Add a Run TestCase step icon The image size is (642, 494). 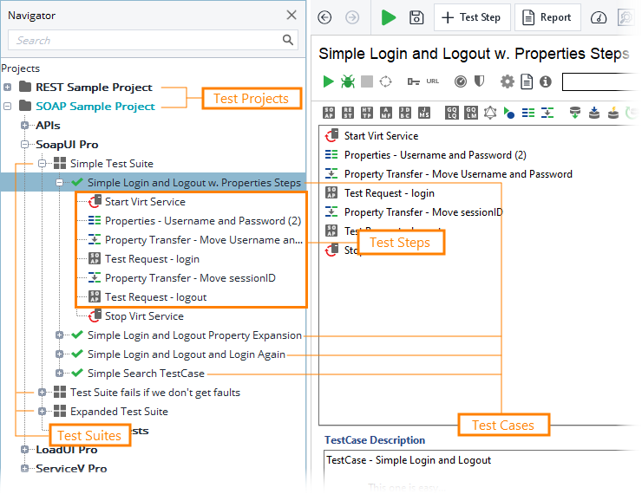[x=509, y=113]
